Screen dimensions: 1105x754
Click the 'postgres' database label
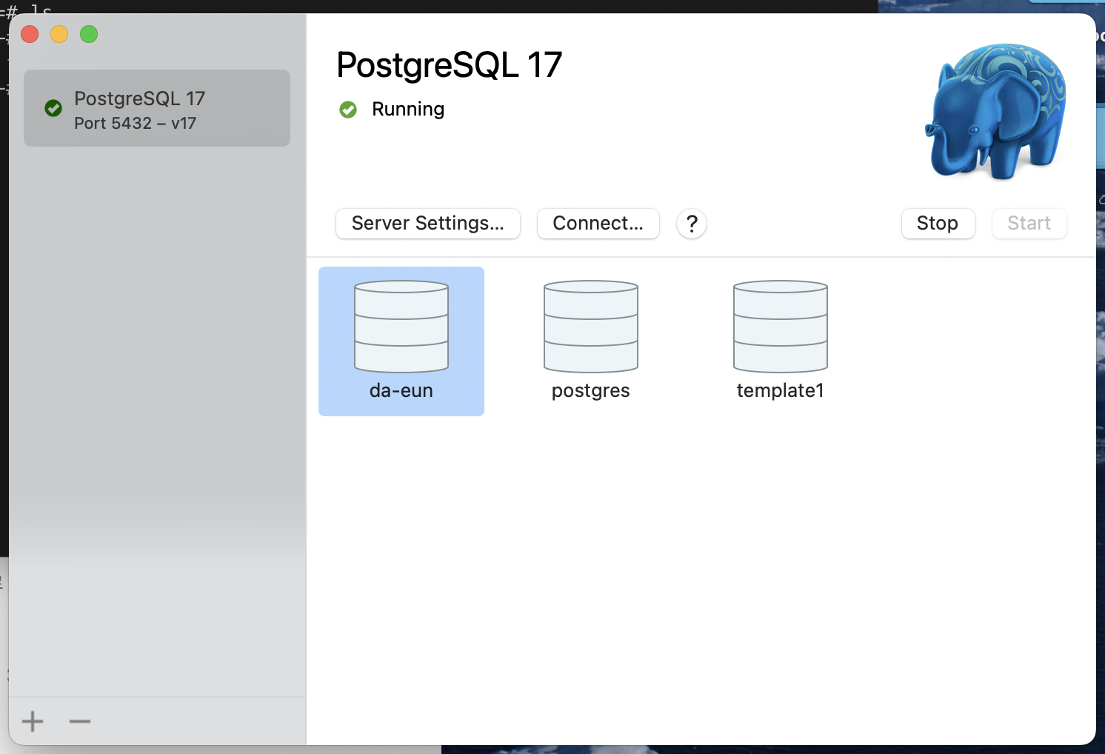point(591,391)
